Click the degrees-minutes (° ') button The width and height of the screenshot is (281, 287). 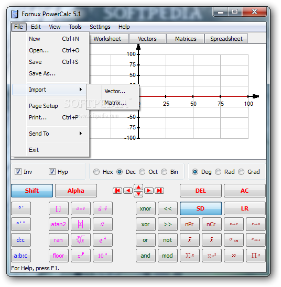click(21, 208)
